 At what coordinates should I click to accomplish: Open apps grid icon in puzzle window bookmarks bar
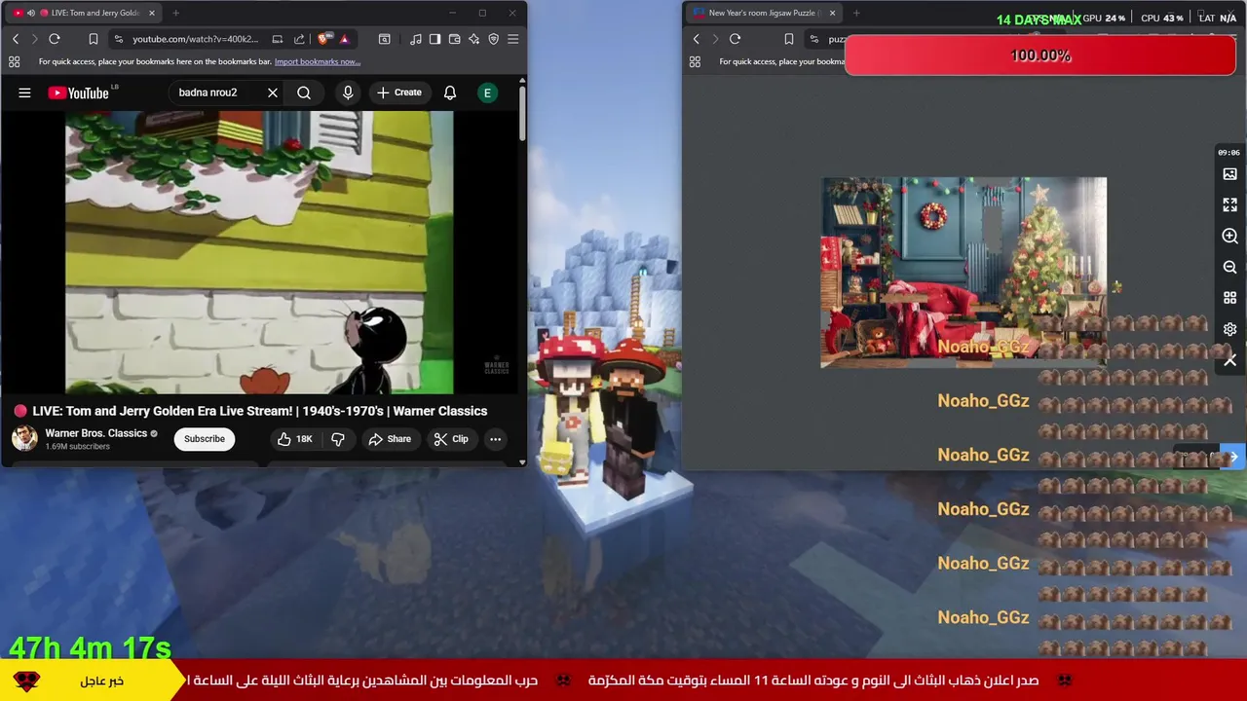coord(695,61)
